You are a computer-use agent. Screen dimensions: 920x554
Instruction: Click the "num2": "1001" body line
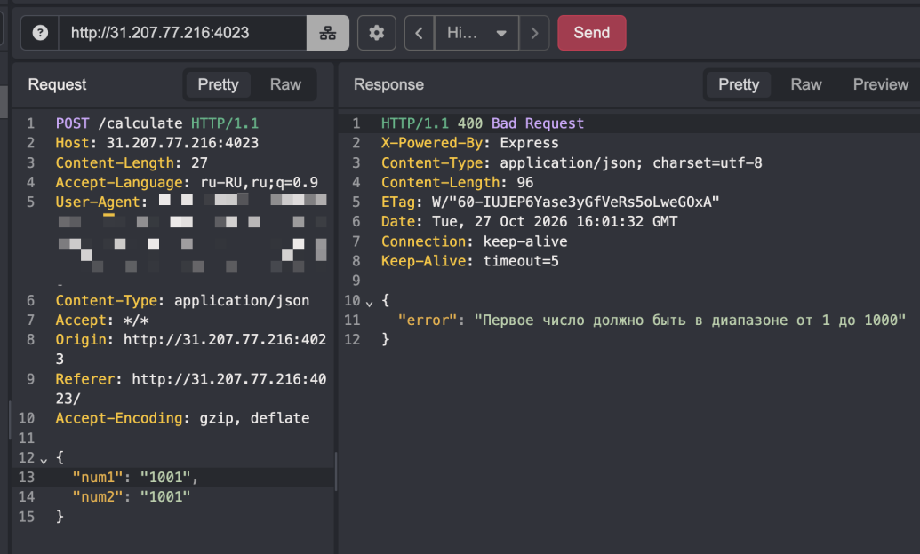132,497
